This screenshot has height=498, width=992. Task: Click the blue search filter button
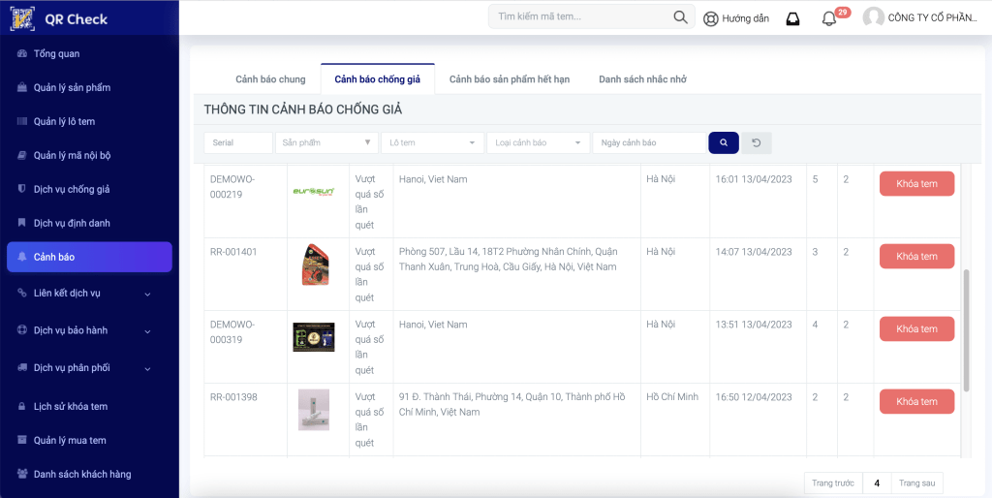pos(724,143)
